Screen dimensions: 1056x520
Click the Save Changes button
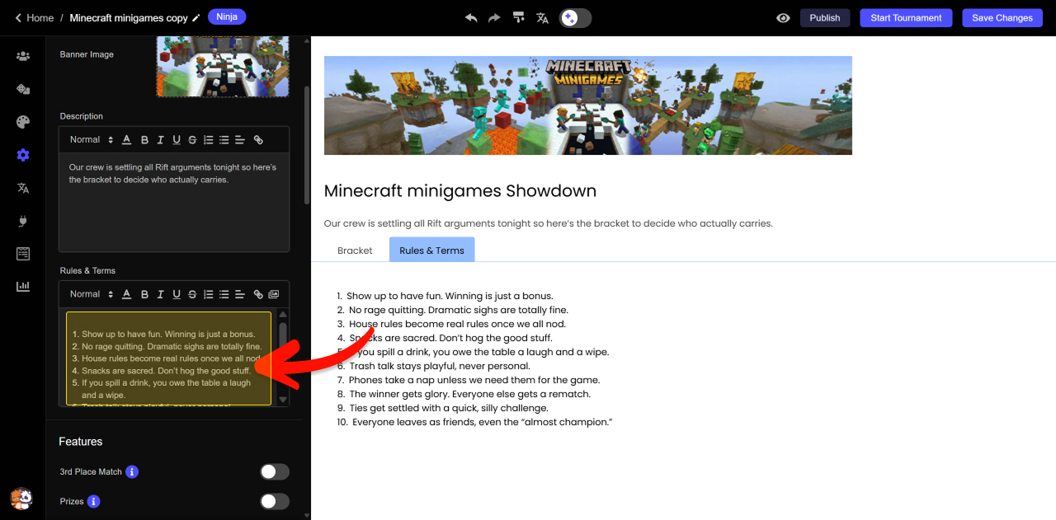pos(1002,17)
